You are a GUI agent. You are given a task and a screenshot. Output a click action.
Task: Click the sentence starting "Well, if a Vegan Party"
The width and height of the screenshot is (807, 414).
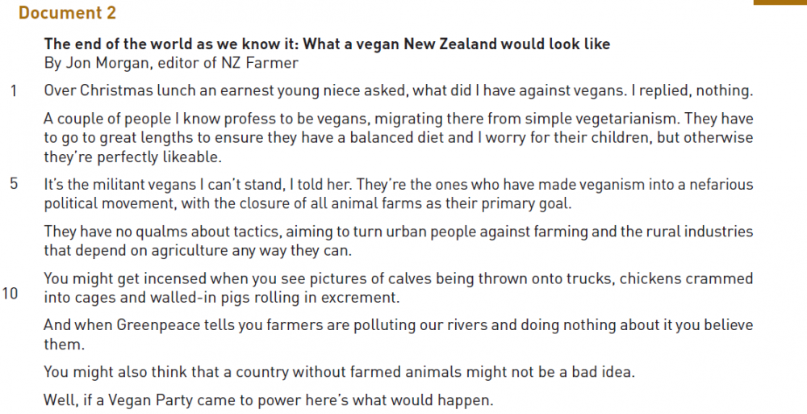tap(268, 401)
